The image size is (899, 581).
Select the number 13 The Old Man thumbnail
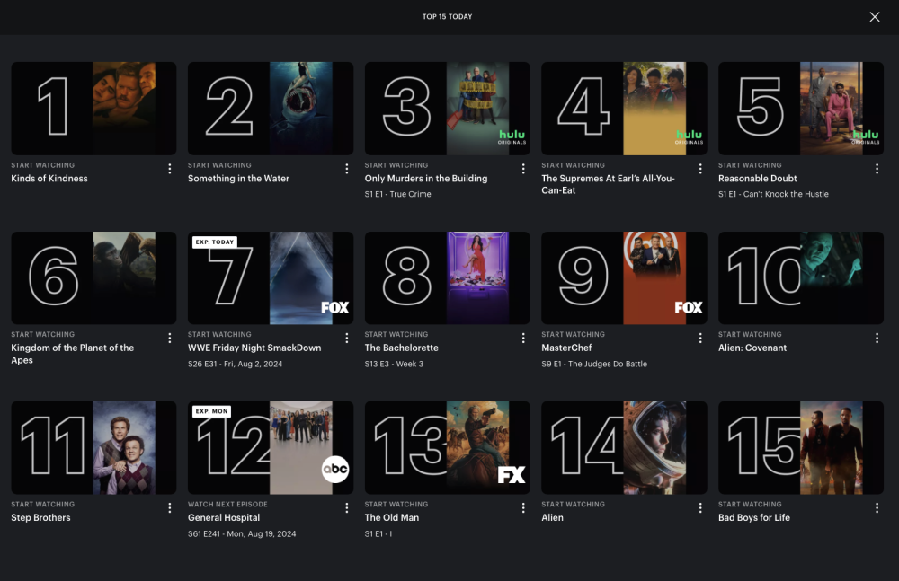point(447,447)
